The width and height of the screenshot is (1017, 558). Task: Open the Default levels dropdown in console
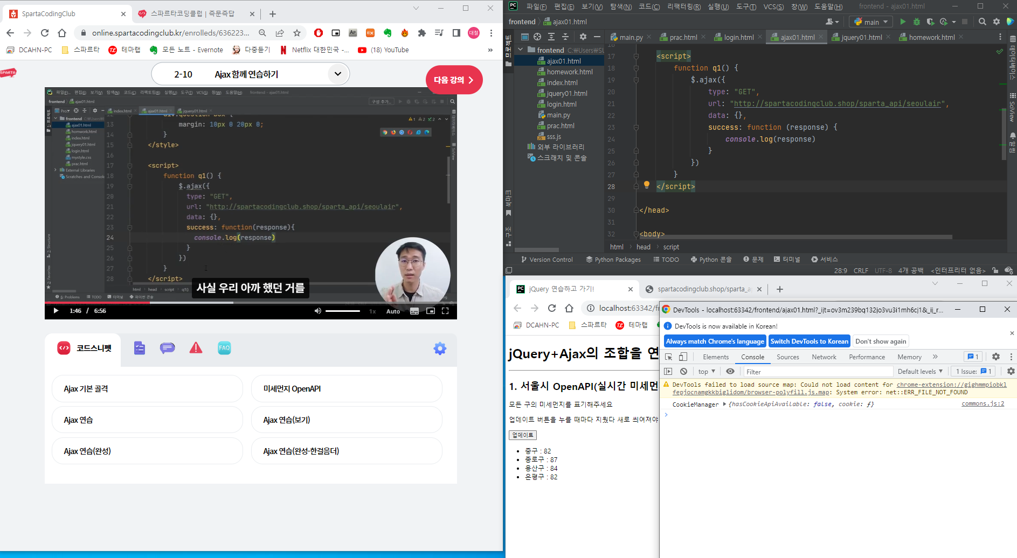click(x=920, y=371)
